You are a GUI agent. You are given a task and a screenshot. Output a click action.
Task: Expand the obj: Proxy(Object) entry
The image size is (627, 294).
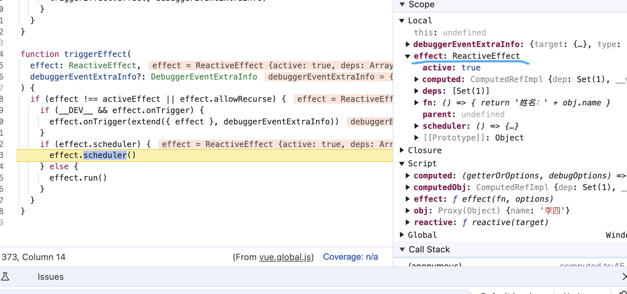[408, 211]
